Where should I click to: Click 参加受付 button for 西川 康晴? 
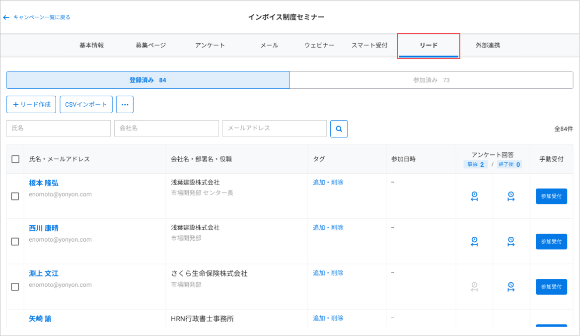coord(551,241)
